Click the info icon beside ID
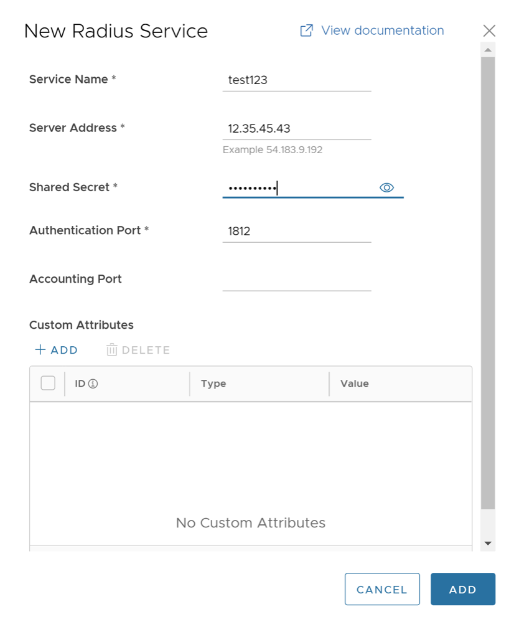 [x=93, y=384]
